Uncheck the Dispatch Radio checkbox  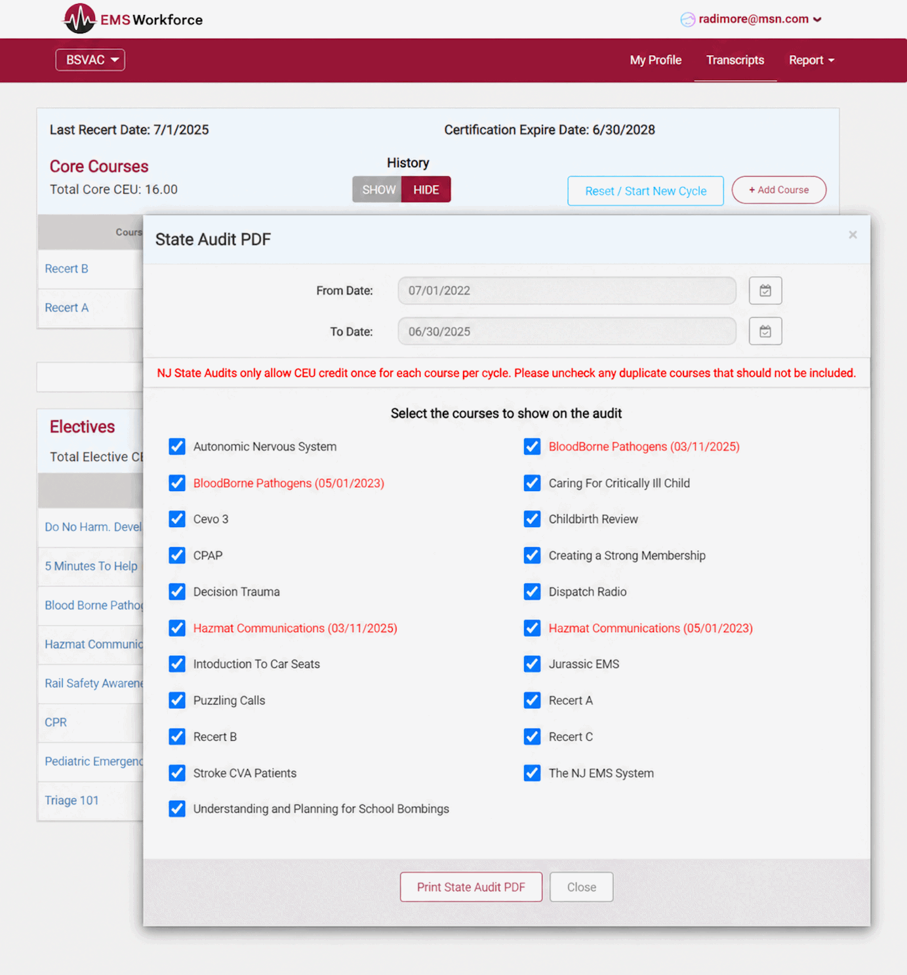[x=533, y=592]
